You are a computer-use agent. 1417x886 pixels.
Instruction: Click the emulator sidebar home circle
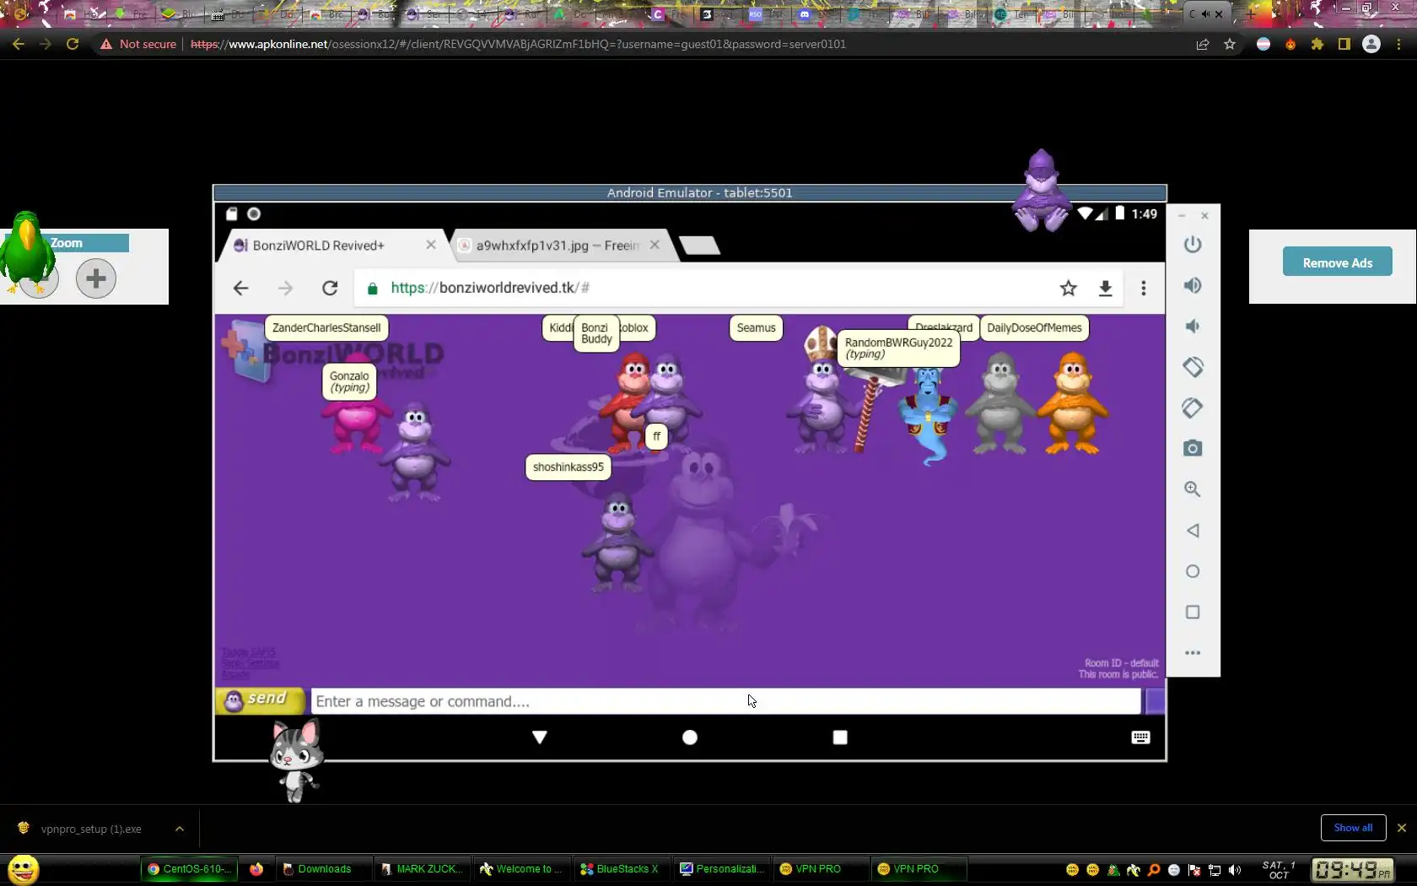click(1192, 571)
